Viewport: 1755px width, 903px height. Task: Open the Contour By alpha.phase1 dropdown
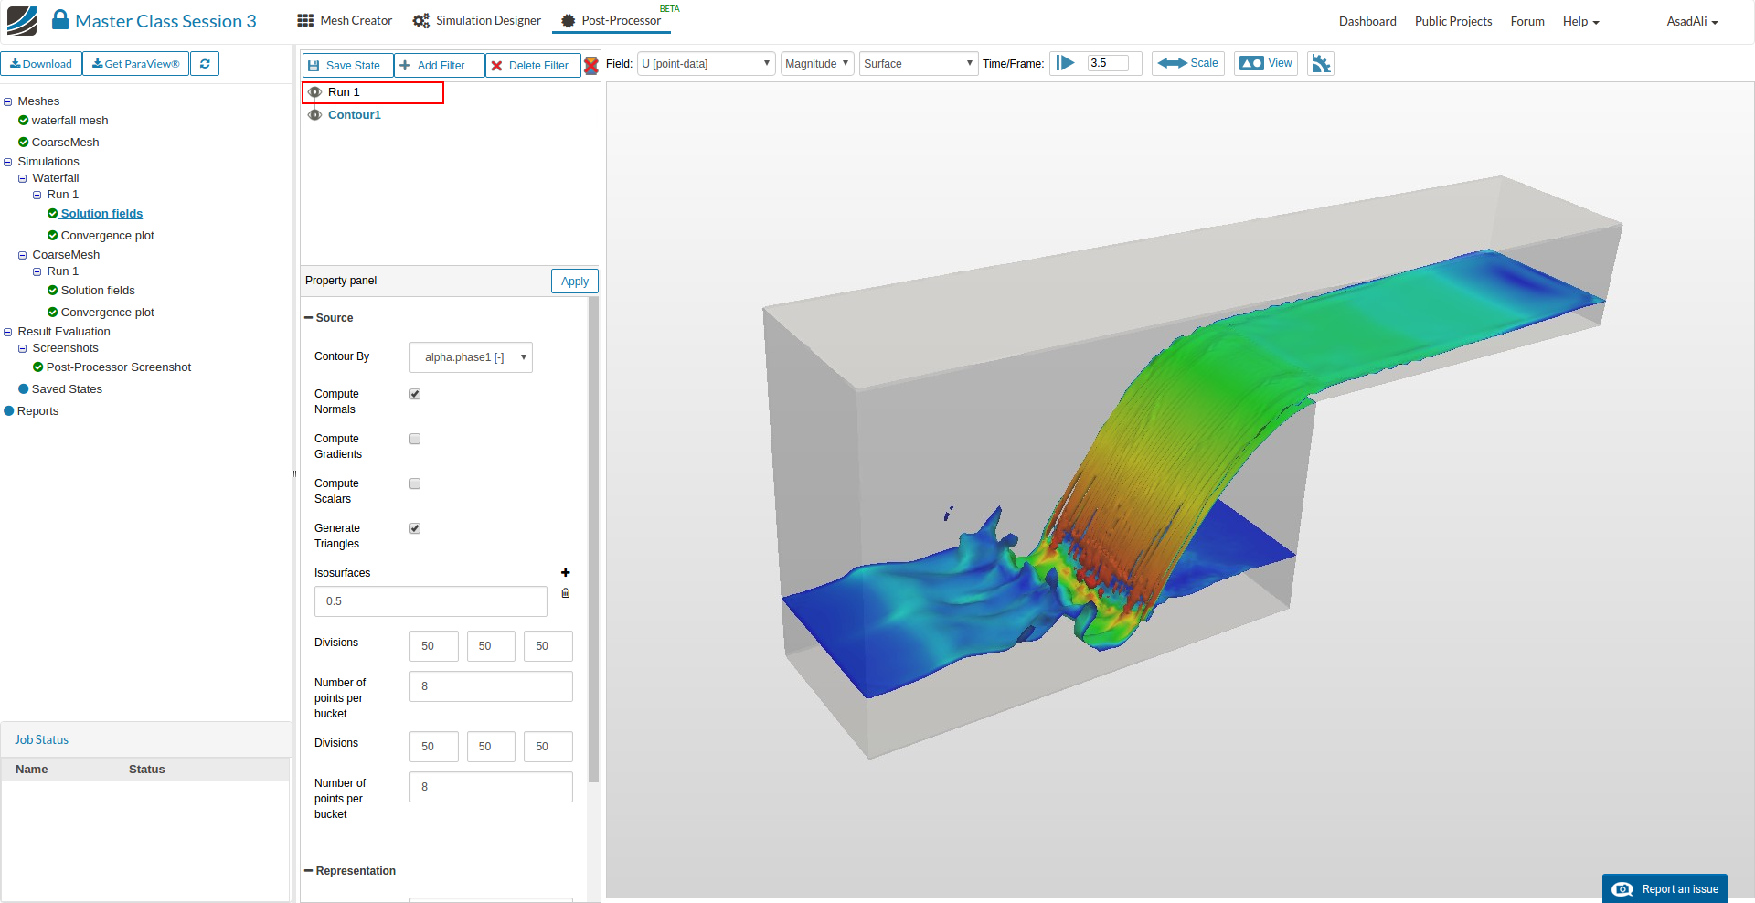471,357
